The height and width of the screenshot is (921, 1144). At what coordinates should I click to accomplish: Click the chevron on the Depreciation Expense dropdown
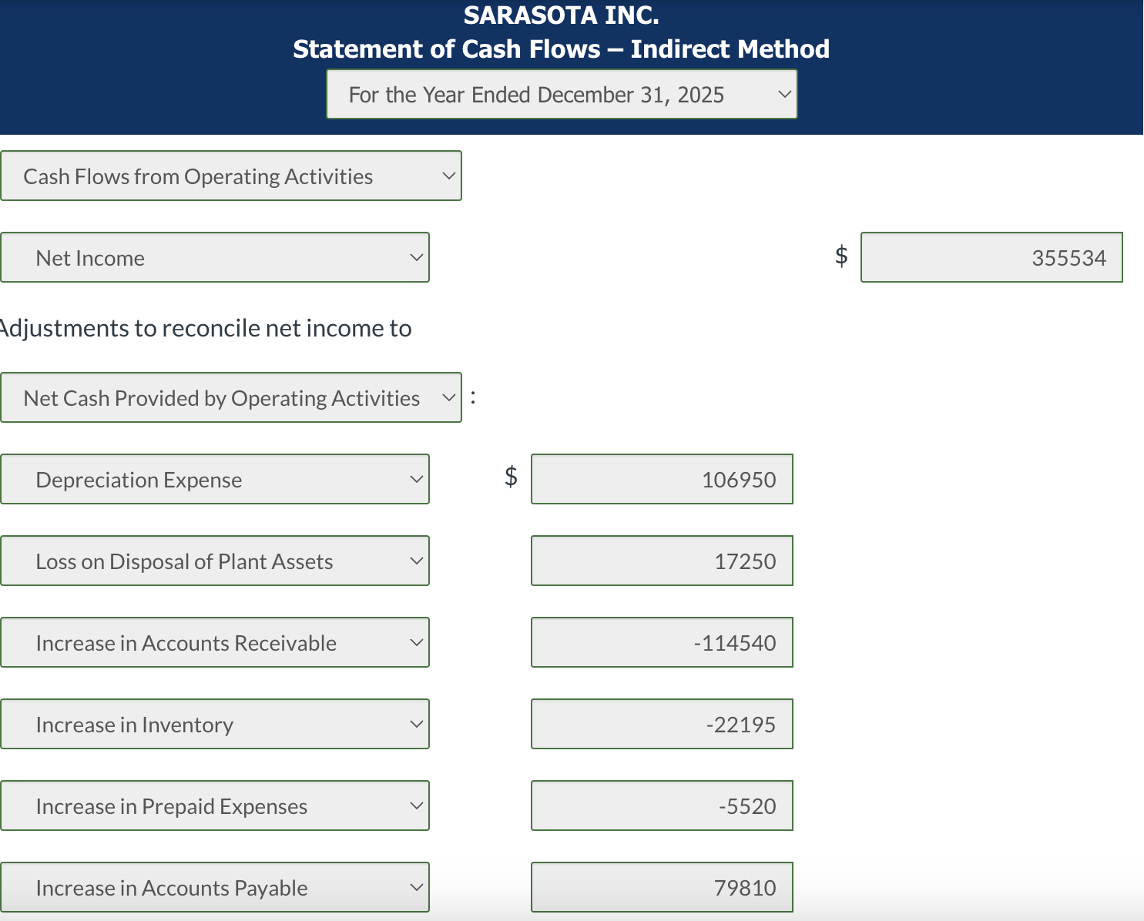pos(416,479)
